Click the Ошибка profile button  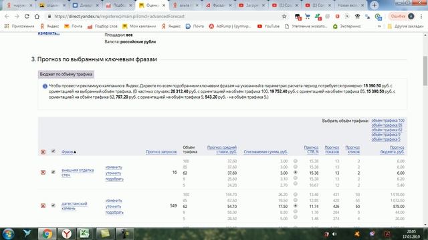click(402, 16)
